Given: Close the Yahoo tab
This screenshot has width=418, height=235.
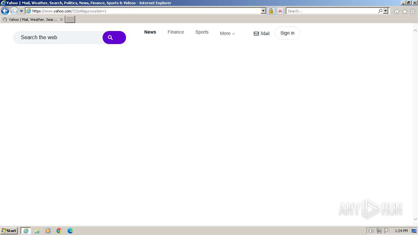Looking at the screenshot, I should [x=61, y=20].
